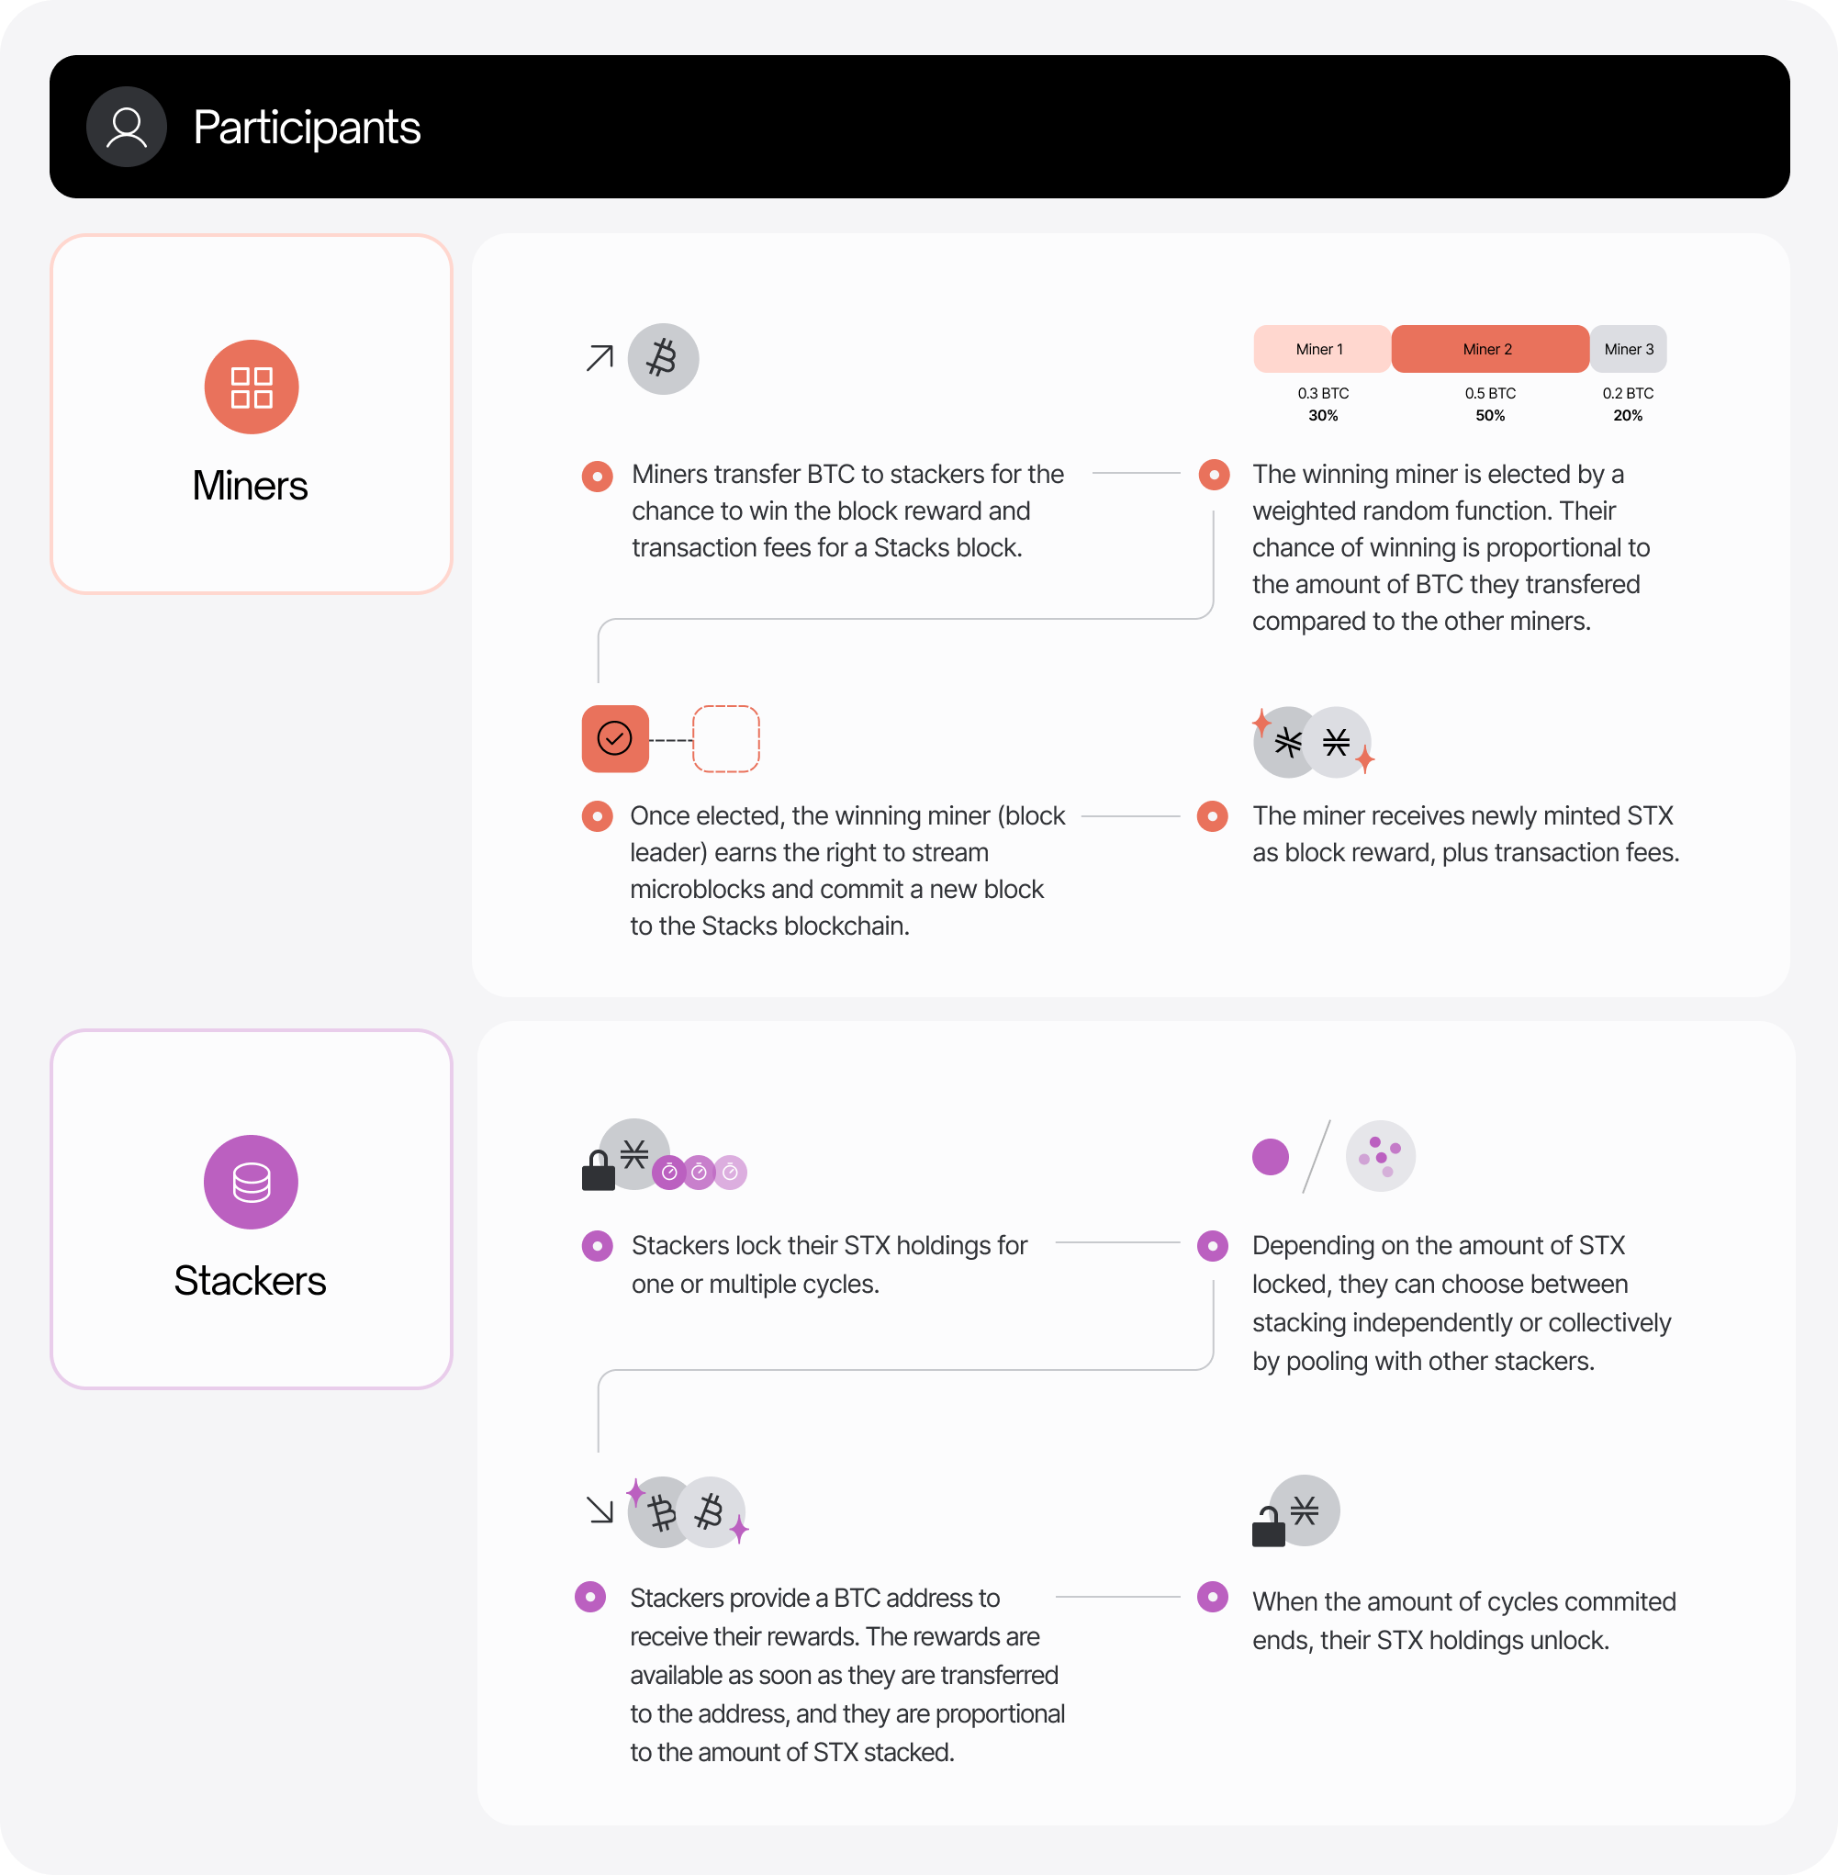Select the Miner 3 bar segment
This screenshot has width=1838, height=1875.
(1629, 349)
